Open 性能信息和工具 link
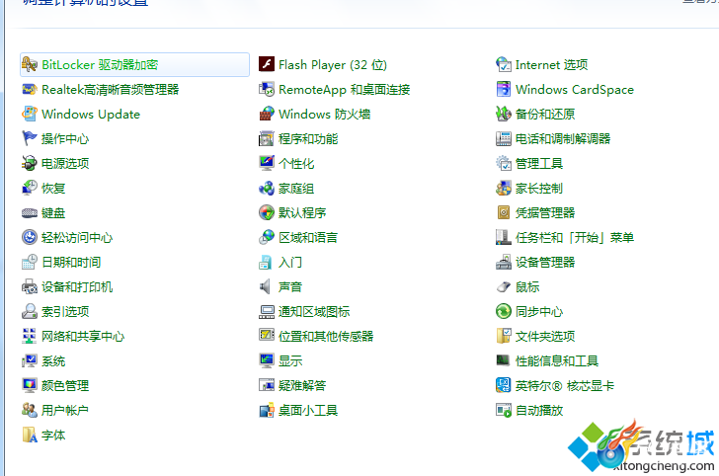719x476 pixels. 557,361
